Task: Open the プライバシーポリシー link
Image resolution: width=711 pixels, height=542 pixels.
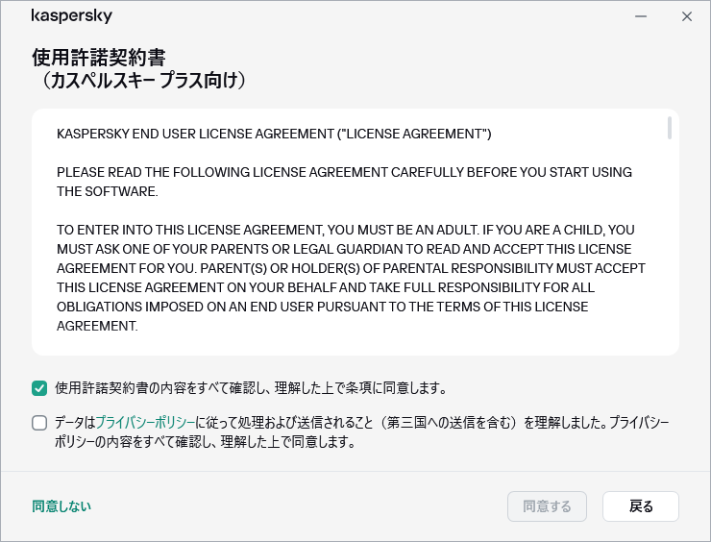Action: pyautogui.click(x=145, y=421)
